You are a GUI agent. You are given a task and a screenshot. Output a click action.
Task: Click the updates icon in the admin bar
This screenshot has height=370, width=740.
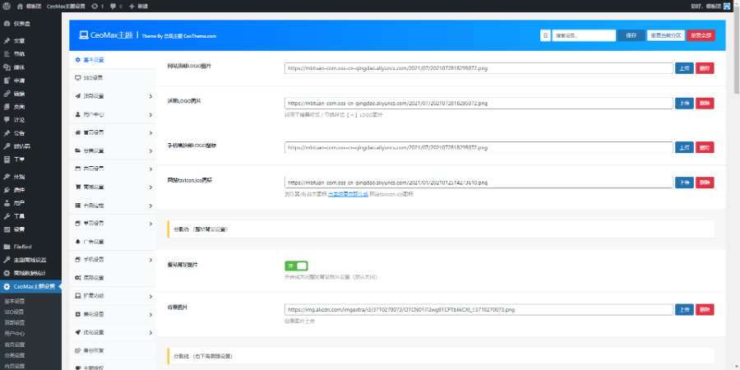pos(95,6)
